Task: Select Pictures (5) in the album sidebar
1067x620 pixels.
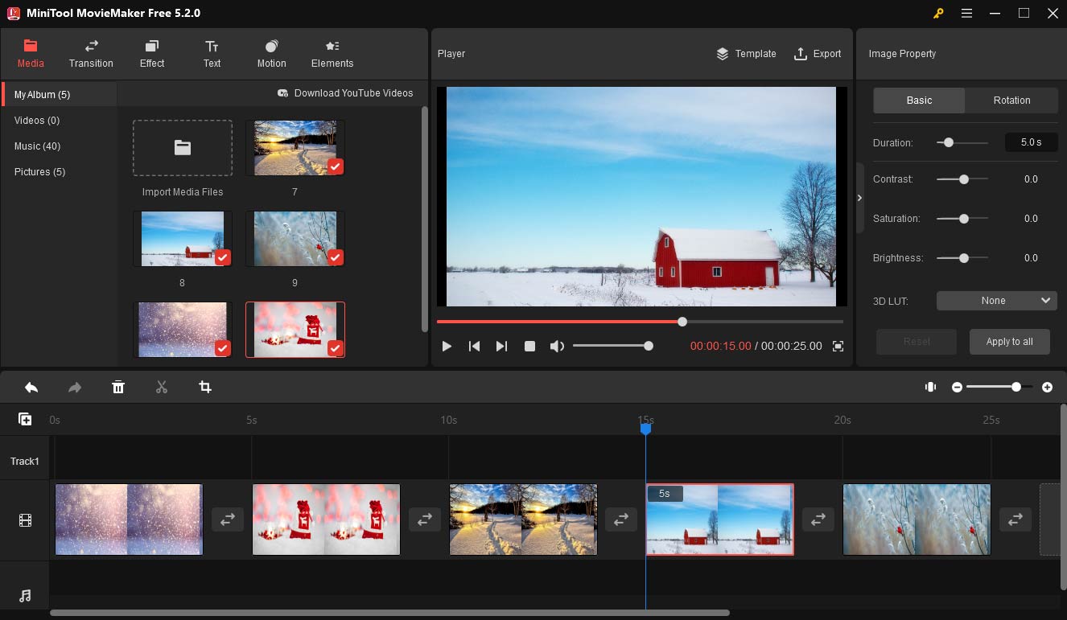Action: (x=39, y=171)
